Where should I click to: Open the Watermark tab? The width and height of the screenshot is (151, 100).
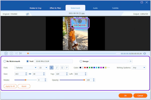[x=75, y=8]
